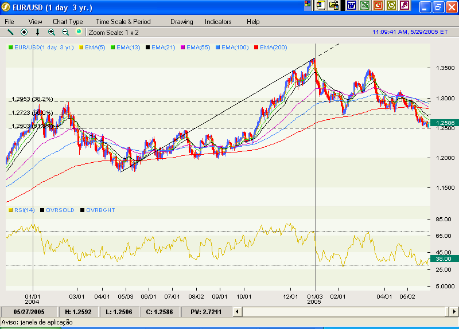The width and height of the screenshot is (459, 329).
Task: Expand the Drawing menu
Action: click(182, 22)
